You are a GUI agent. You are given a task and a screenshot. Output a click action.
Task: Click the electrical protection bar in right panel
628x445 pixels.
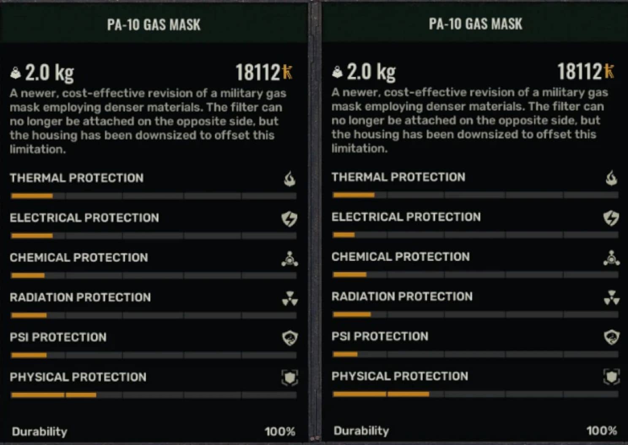[x=475, y=235]
